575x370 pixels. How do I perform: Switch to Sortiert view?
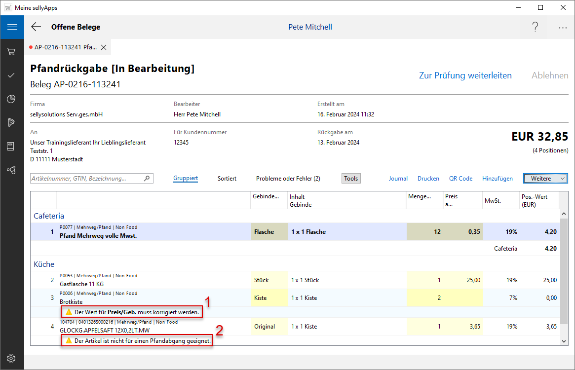pos(227,179)
